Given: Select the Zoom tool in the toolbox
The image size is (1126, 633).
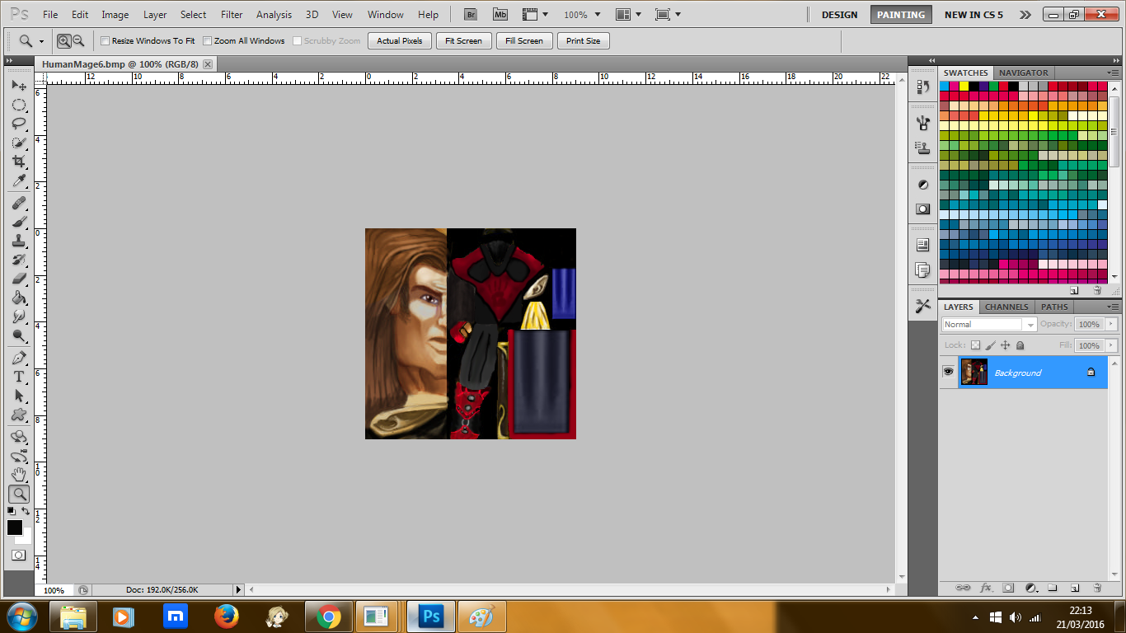Looking at the screenshot, I should (x=19, y=494).
